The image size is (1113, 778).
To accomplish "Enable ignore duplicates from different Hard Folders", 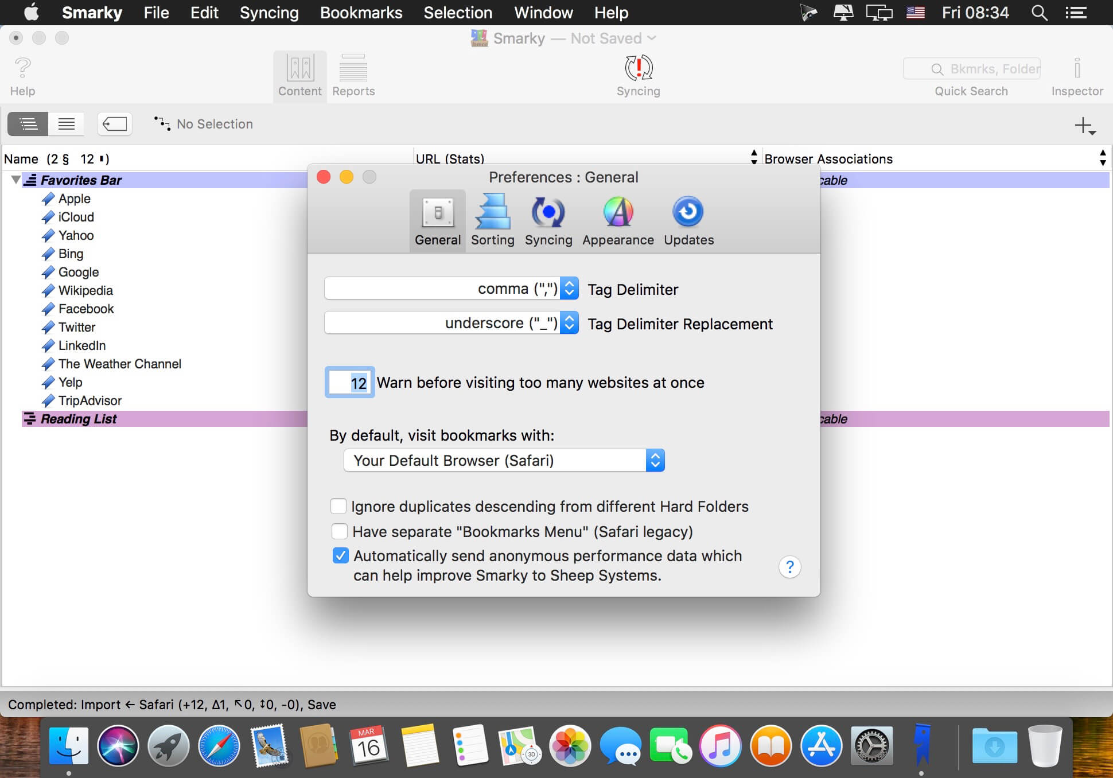I will click(338, 506).
